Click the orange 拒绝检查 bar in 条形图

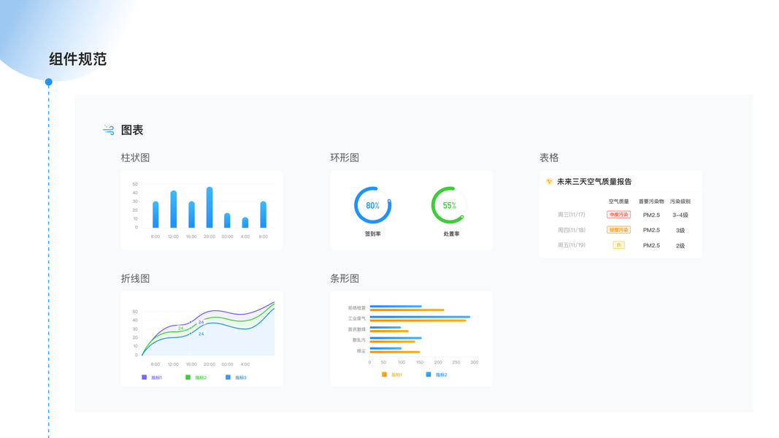407,310
